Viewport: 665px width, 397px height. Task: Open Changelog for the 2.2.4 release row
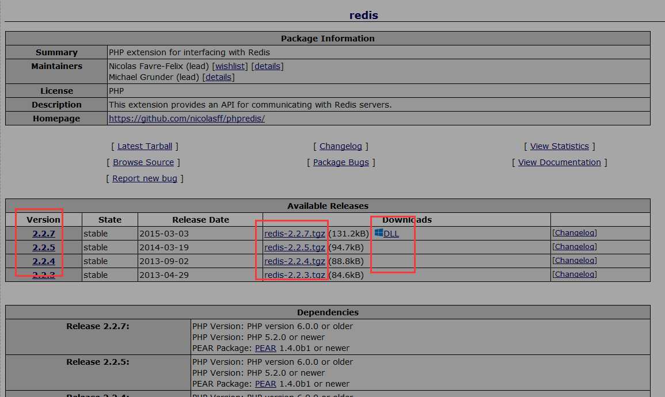(x=575, y=261)
